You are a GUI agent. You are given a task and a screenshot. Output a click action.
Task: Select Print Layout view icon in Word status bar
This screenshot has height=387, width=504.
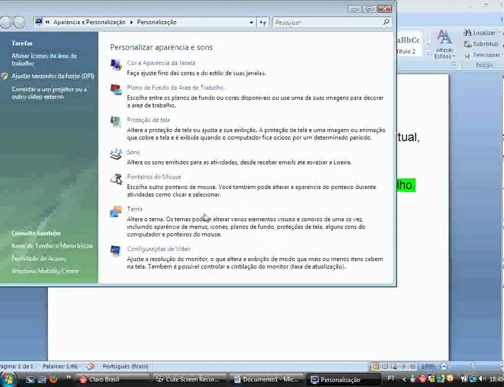coord(376,366)
